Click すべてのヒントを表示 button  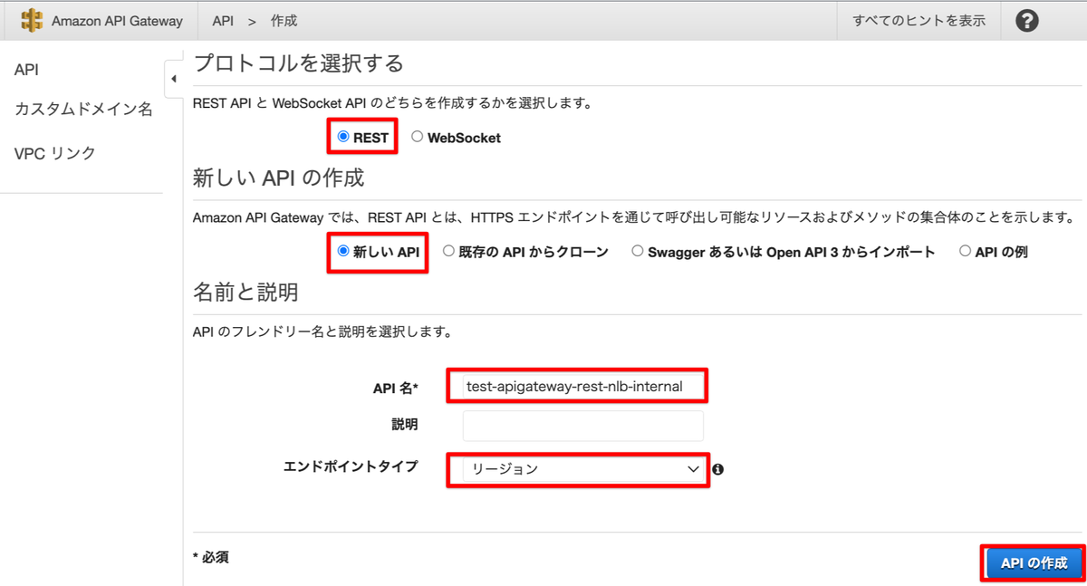coord(919,20)
